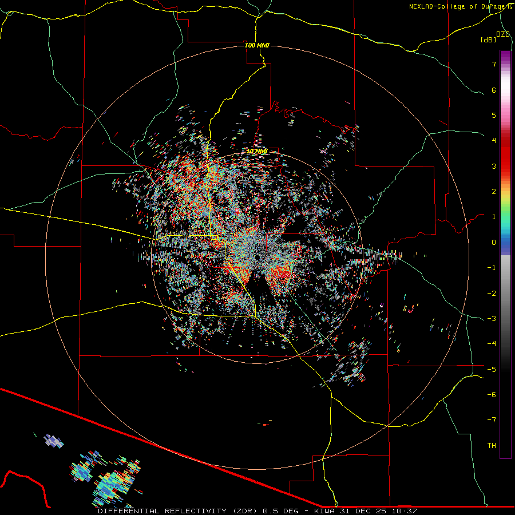The height and width of the screenshot is (515, 515).
Task: Click the 7 dB scale value
Action: pyautogui.click(x=494, y=64)
